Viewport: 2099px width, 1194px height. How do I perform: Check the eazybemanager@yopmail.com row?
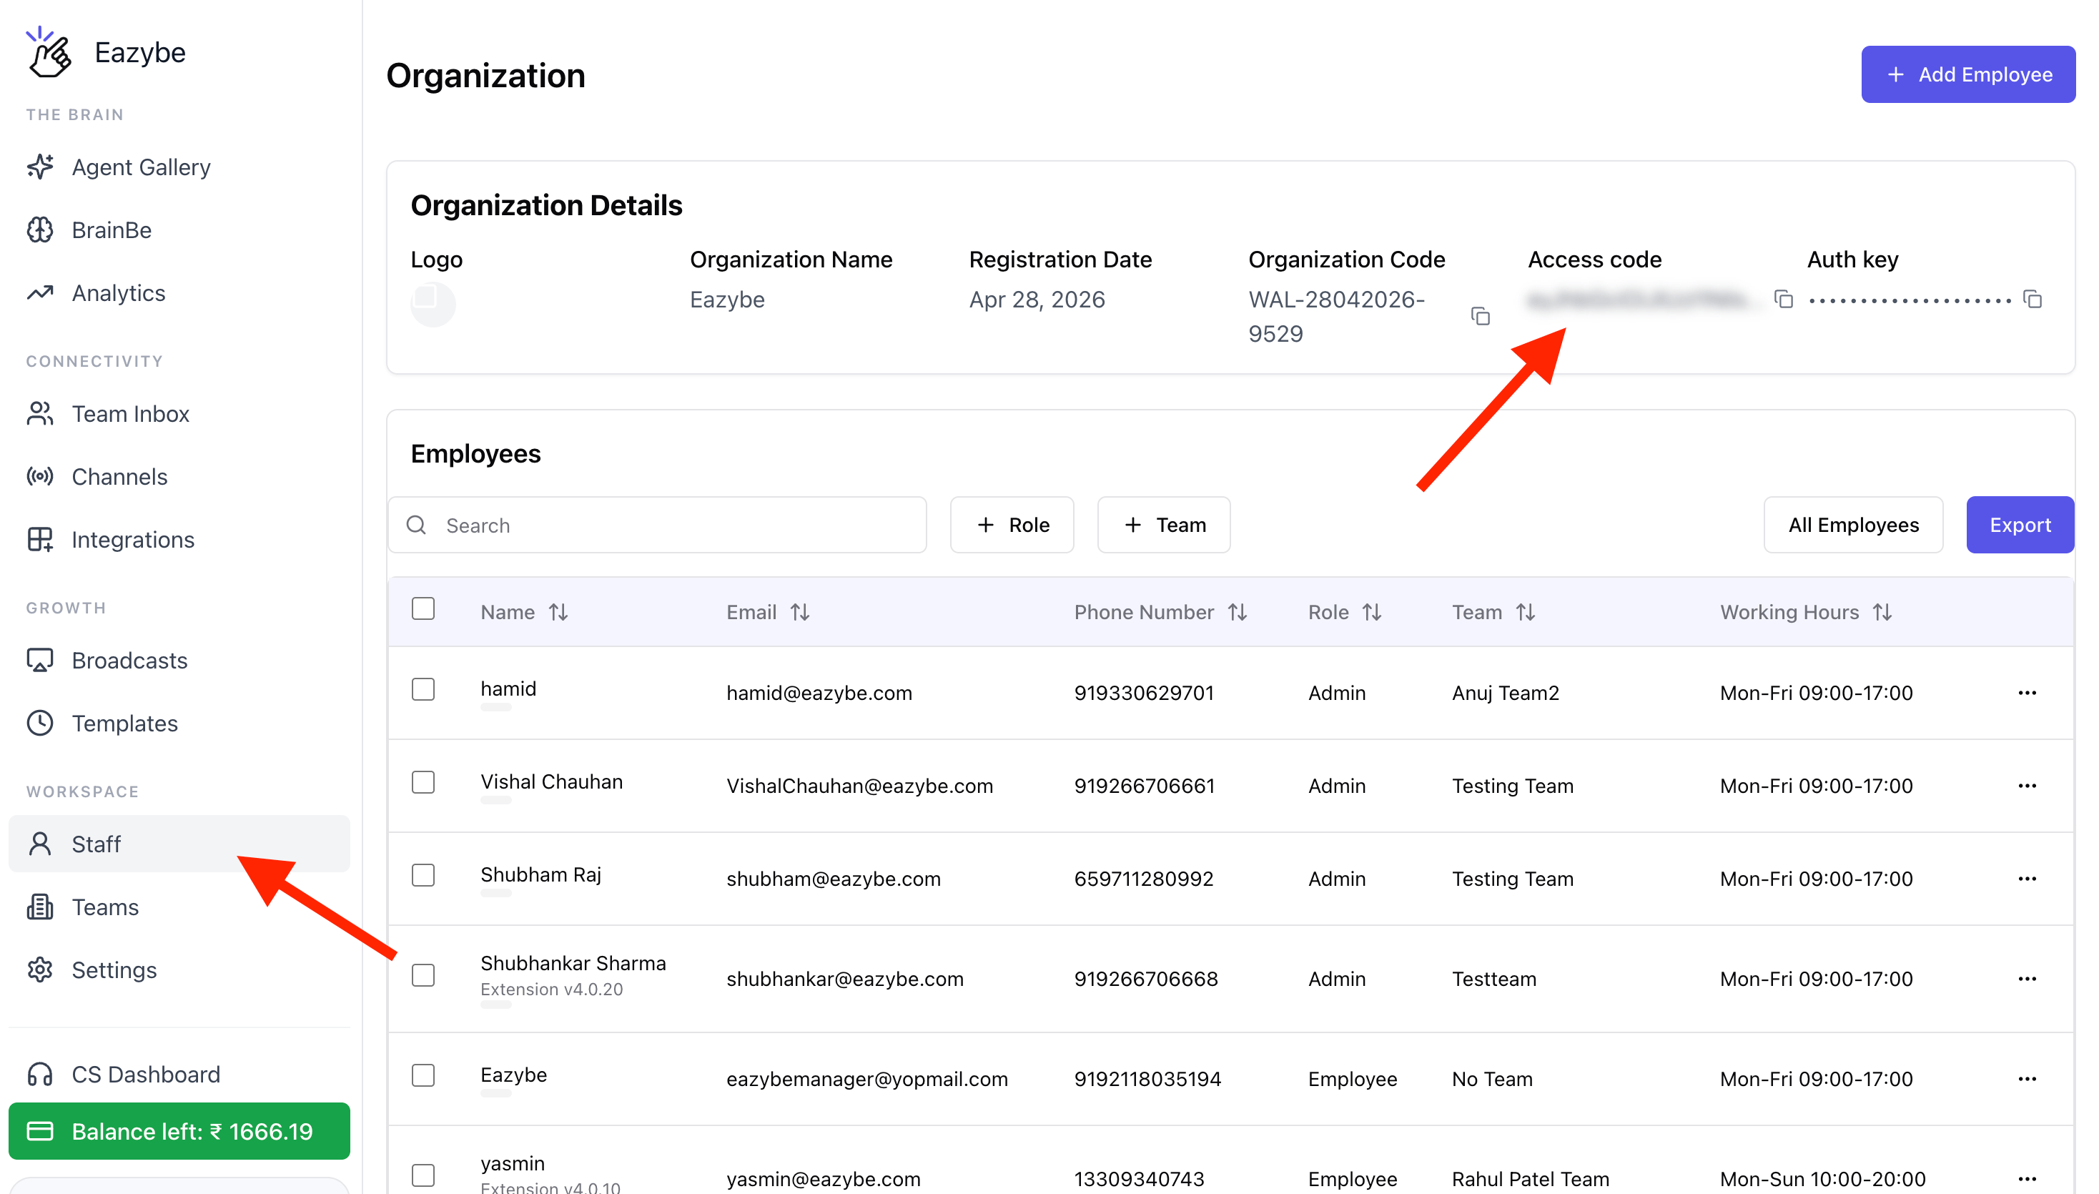(x=423, y=1076)
